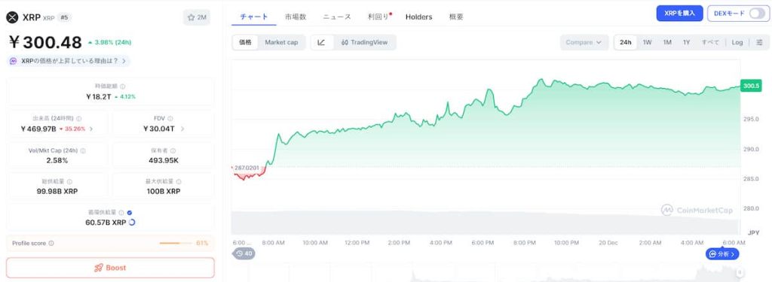Open the Compare dropdown
The height and width of the screenshot is (282, 772).
pos(584,42)
